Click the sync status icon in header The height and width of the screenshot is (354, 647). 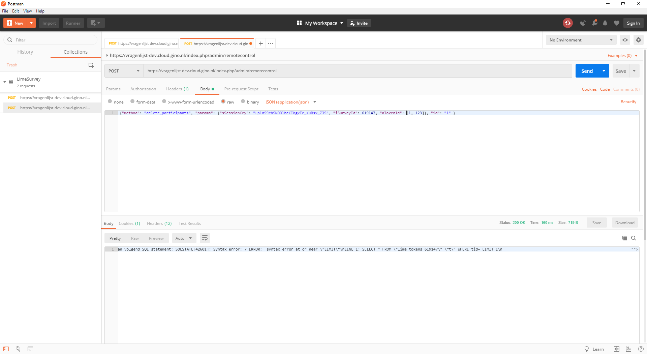tap(567, 23)
